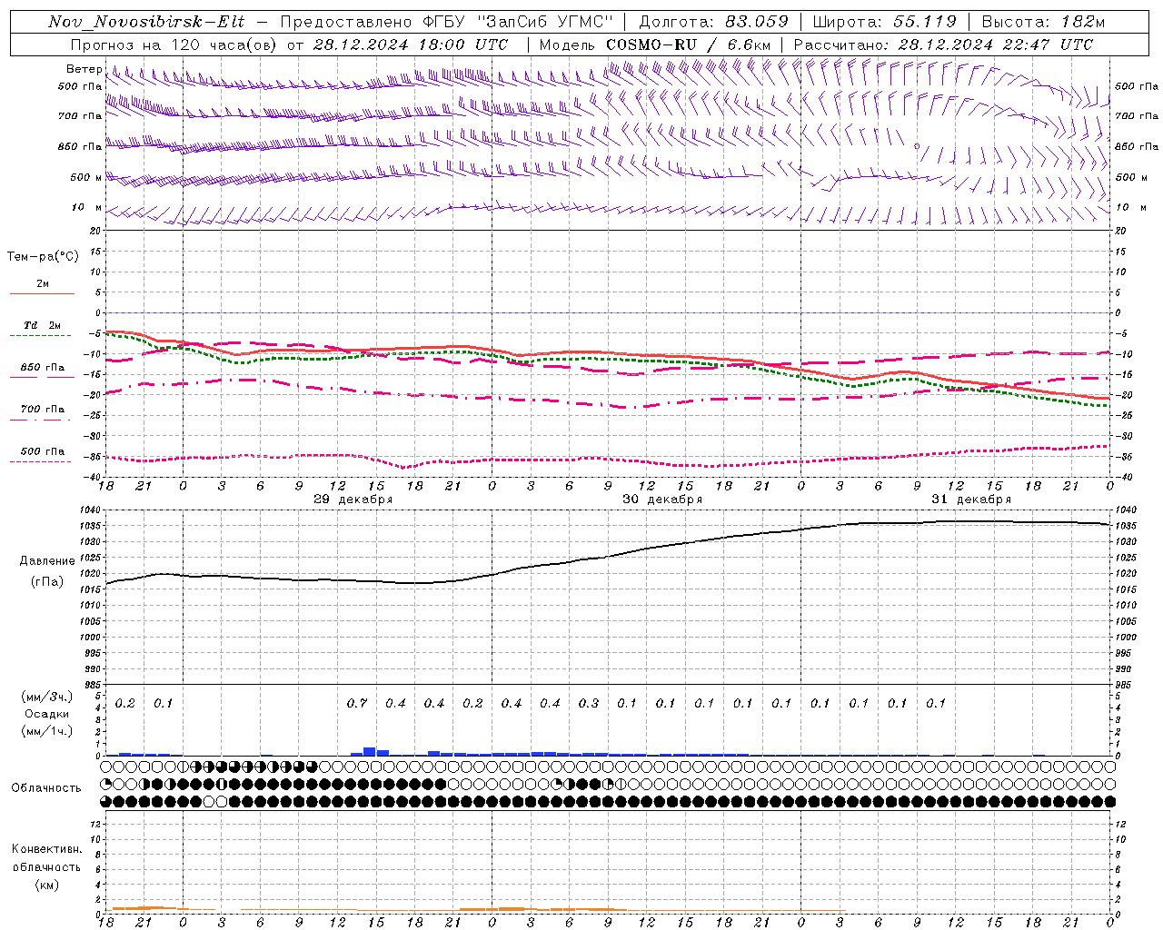Click the (мм/1ч.) units label
1163x930 pixels.
click(47, 731)
